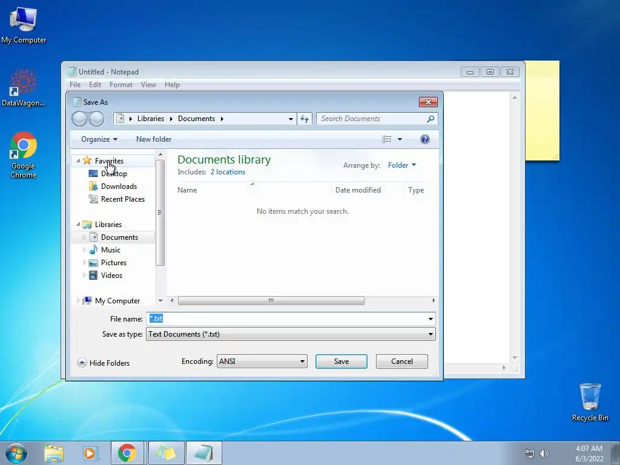The image size is (620, 465).
Task: Expand the Pictures library node
Action: [x=84, y=263]
